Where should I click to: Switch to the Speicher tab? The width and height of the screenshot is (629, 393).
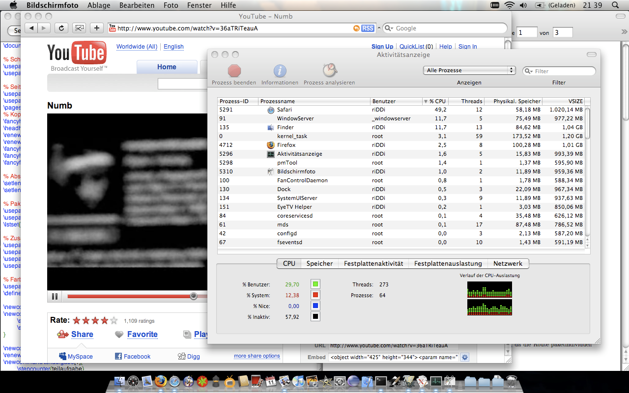pyautogui.click(x=319, y=264)
